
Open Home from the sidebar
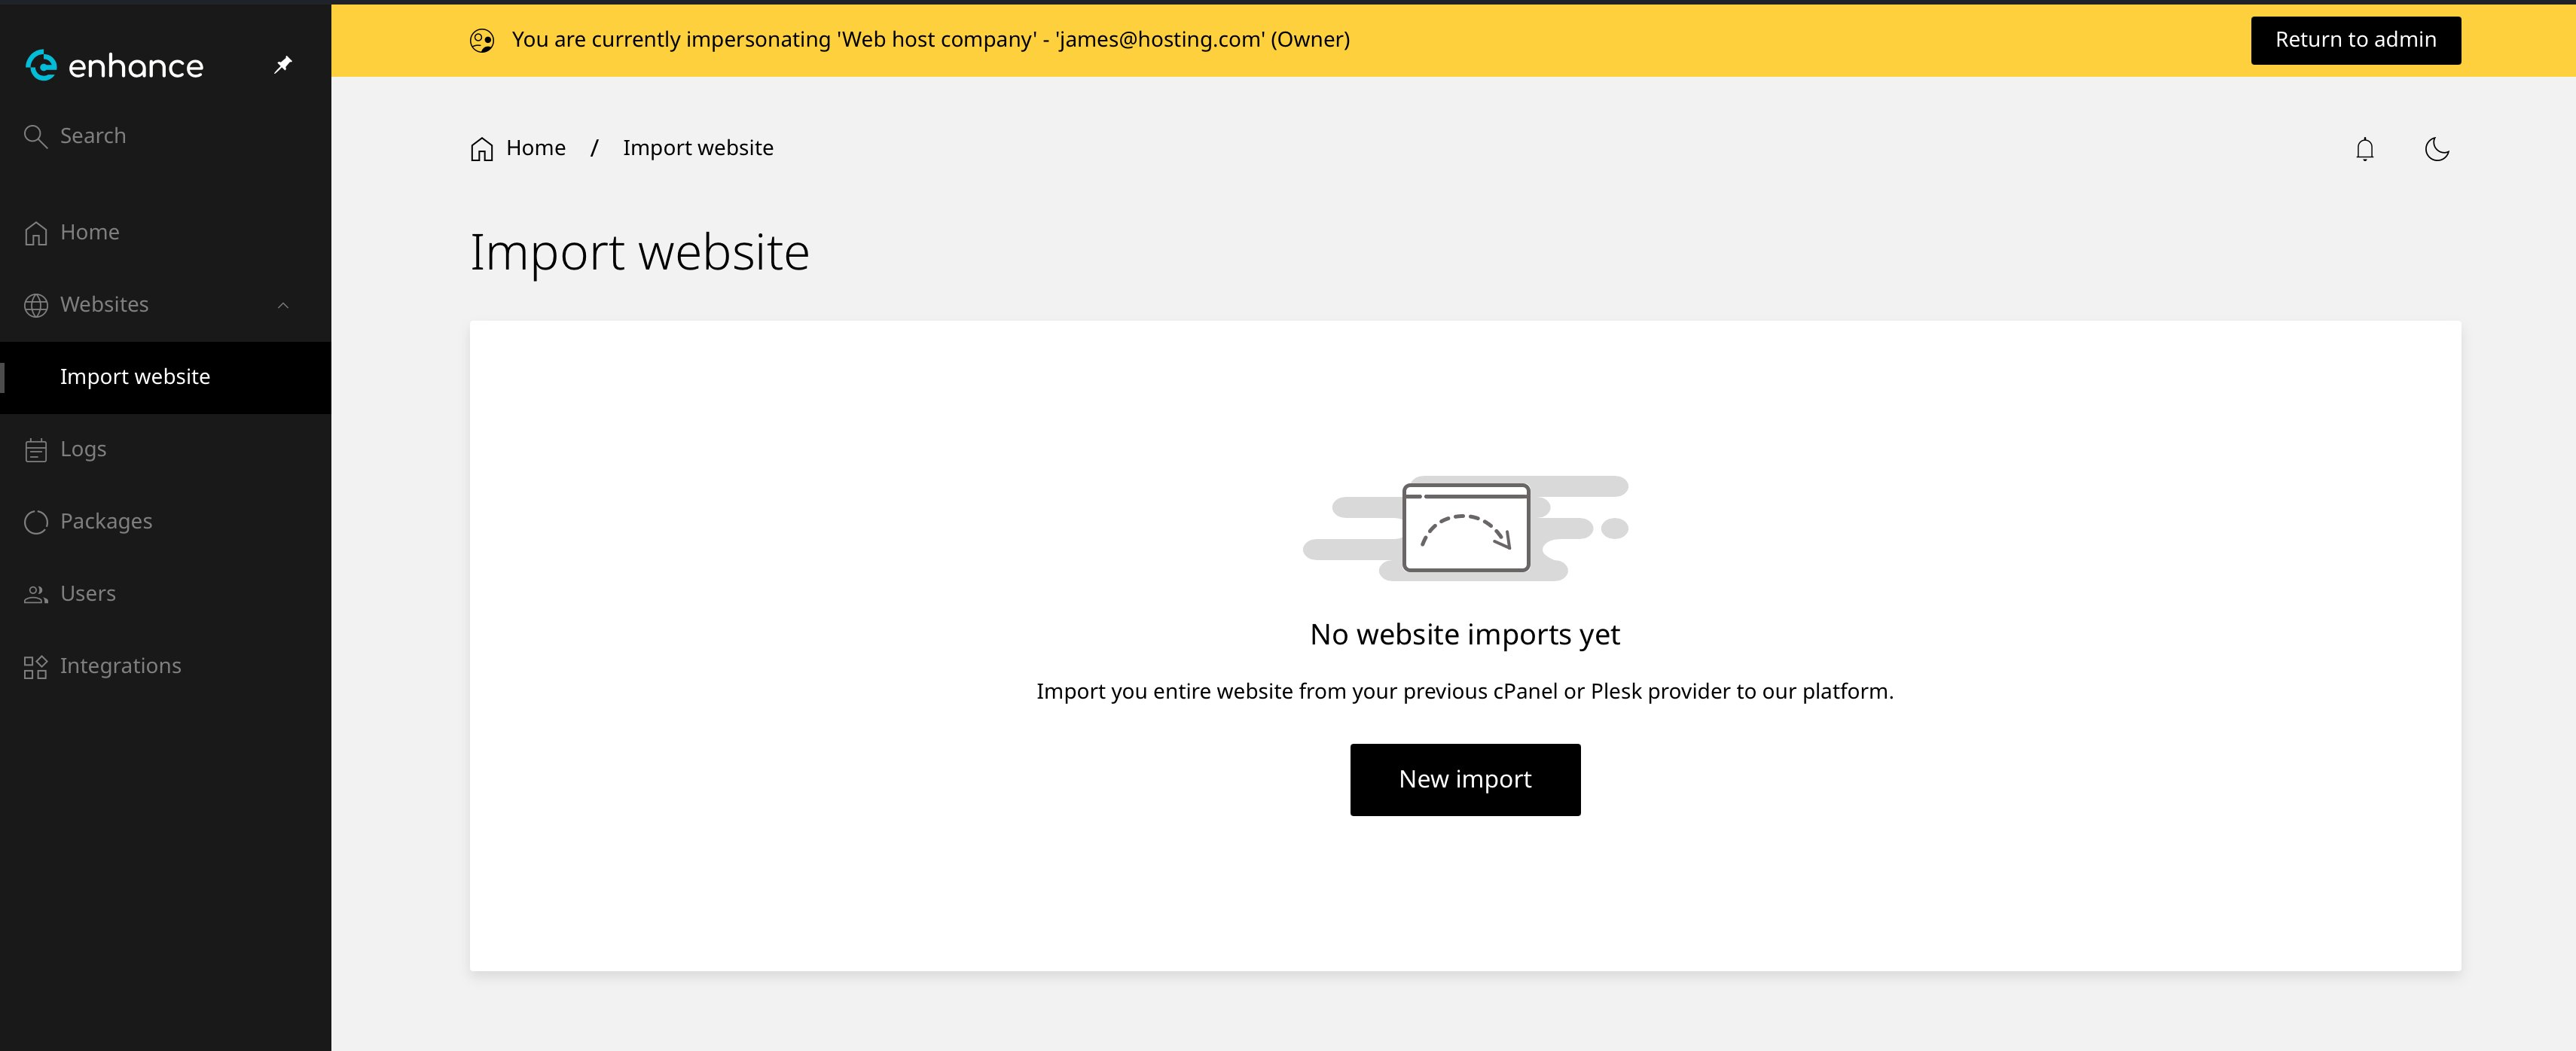89,232
